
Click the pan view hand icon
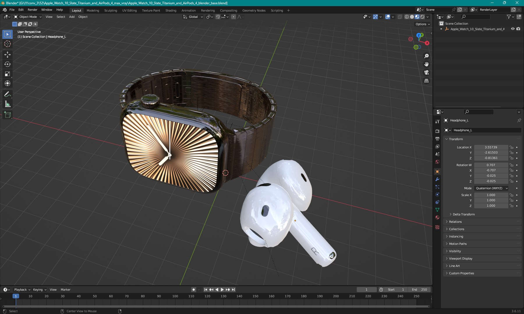click(426, 64)
